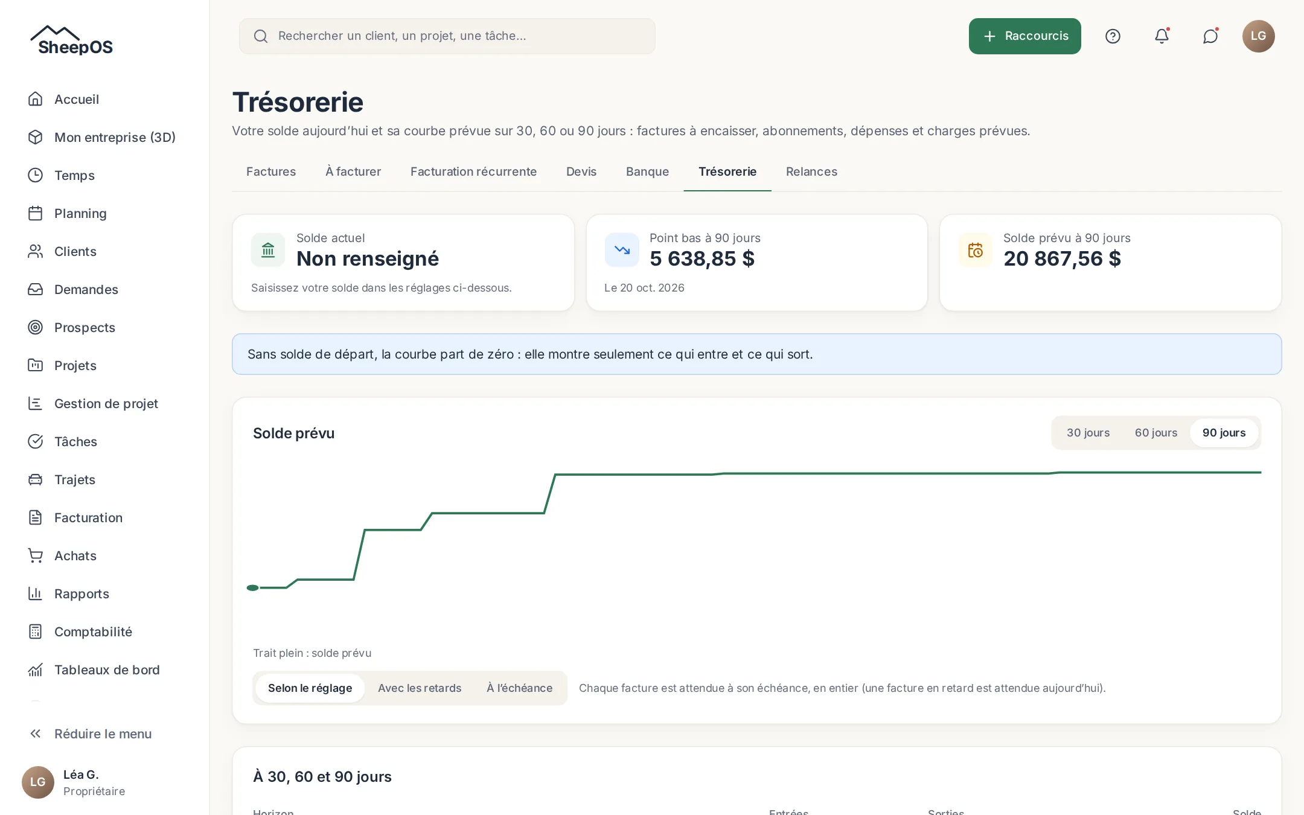Select the 90 jours horizon
The width and height of the screenshot is (1304, 815).
[x=1224, y=433]
